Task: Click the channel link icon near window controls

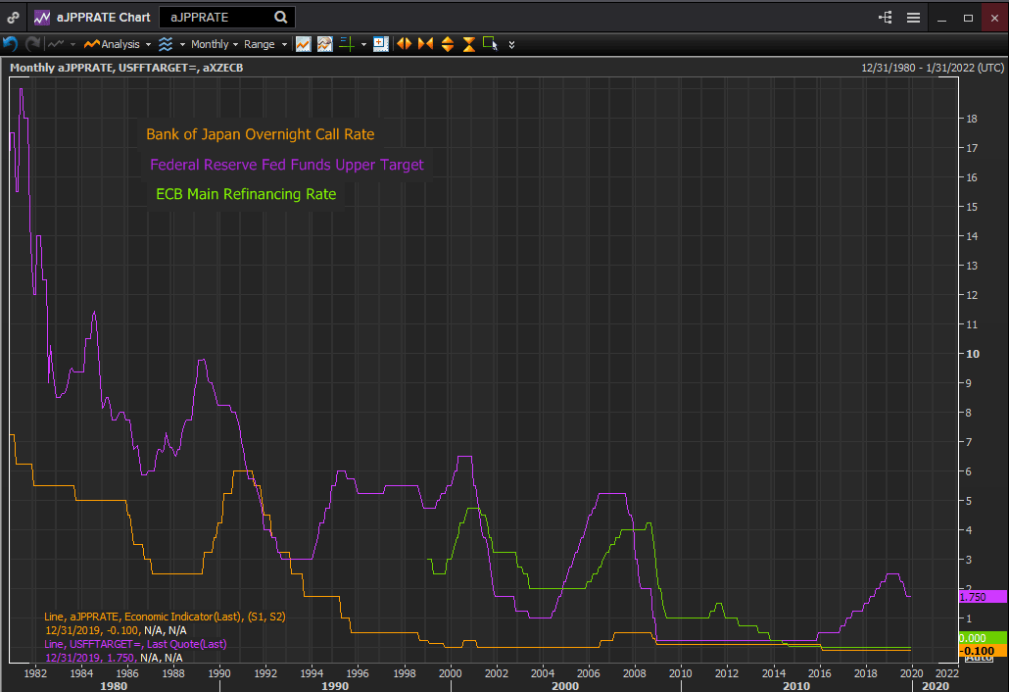Action: [883, 17]
